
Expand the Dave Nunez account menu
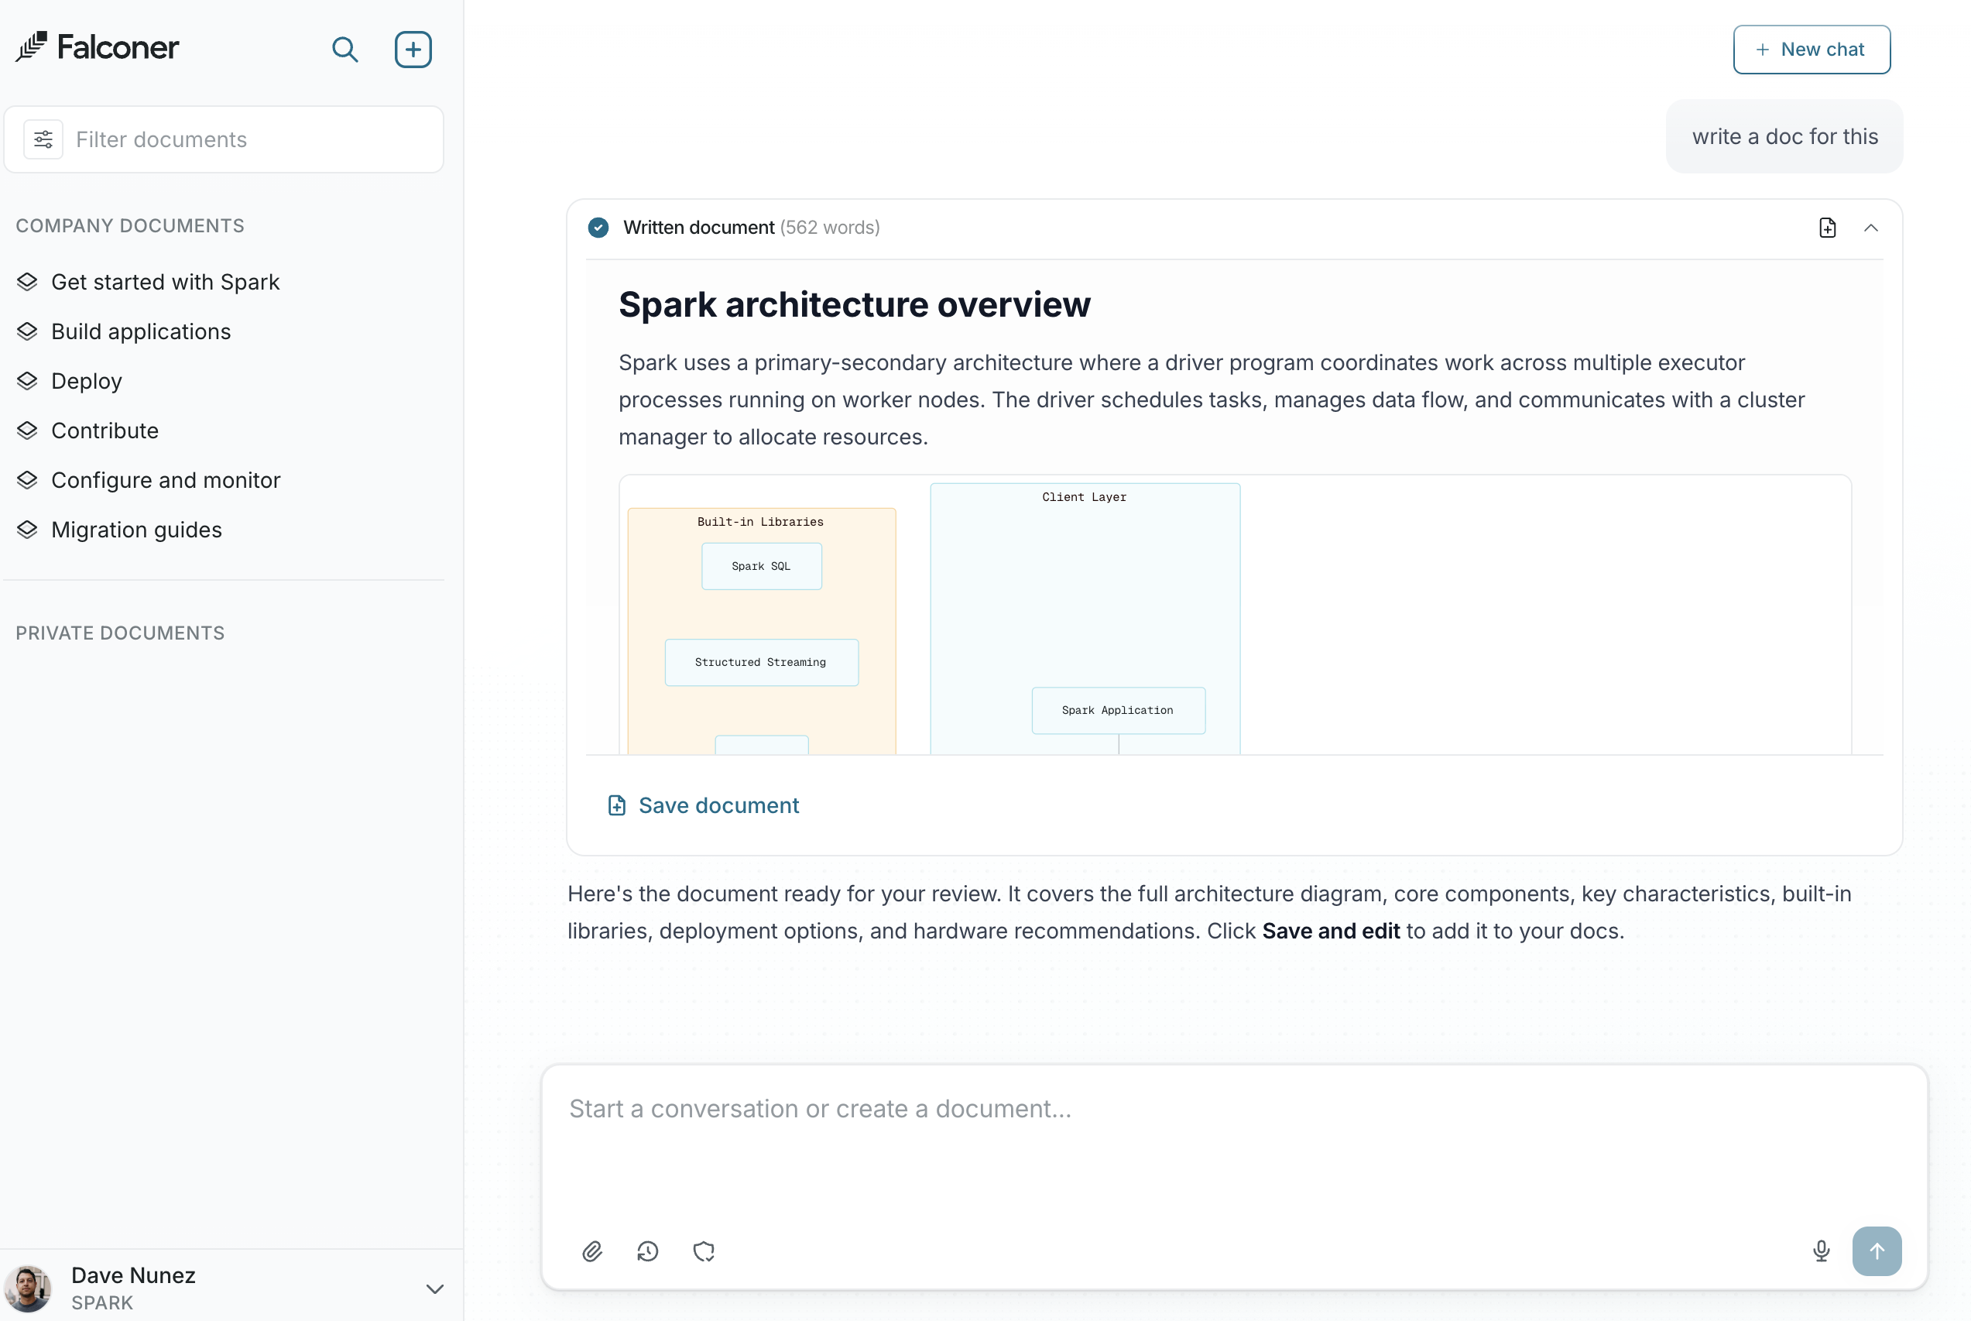pos(434,1288)
